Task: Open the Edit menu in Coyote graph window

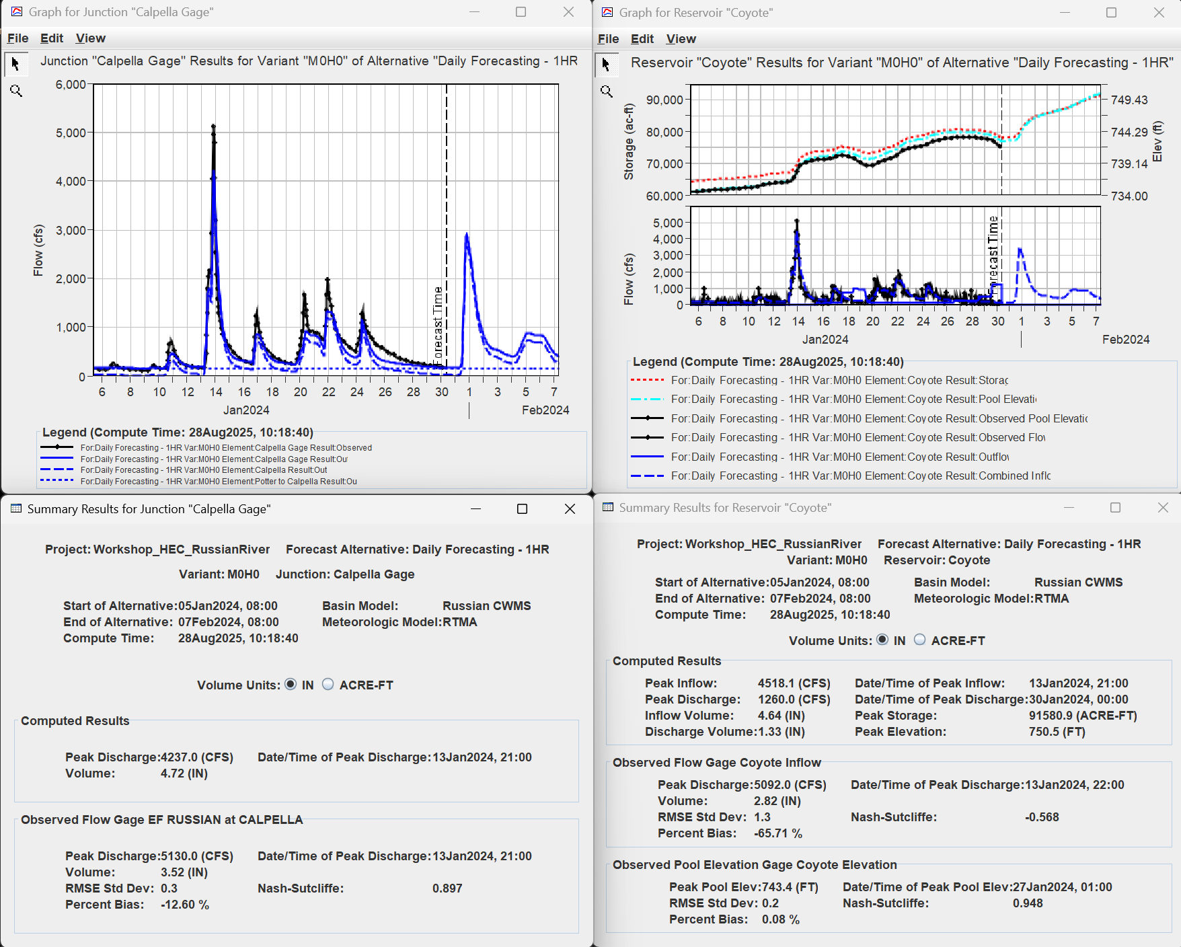Action: coord(641,38)
